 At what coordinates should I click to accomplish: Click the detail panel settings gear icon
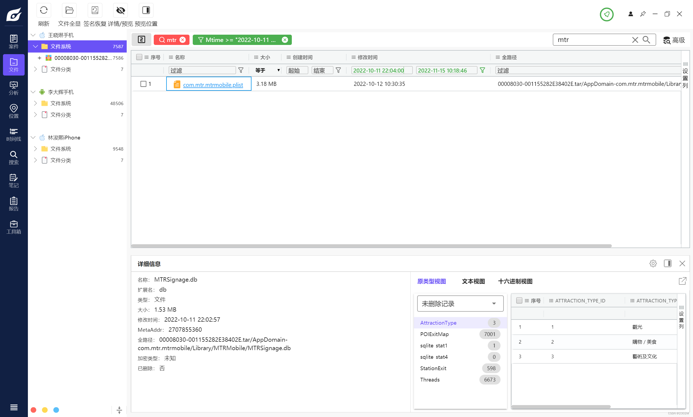[653, 263]
